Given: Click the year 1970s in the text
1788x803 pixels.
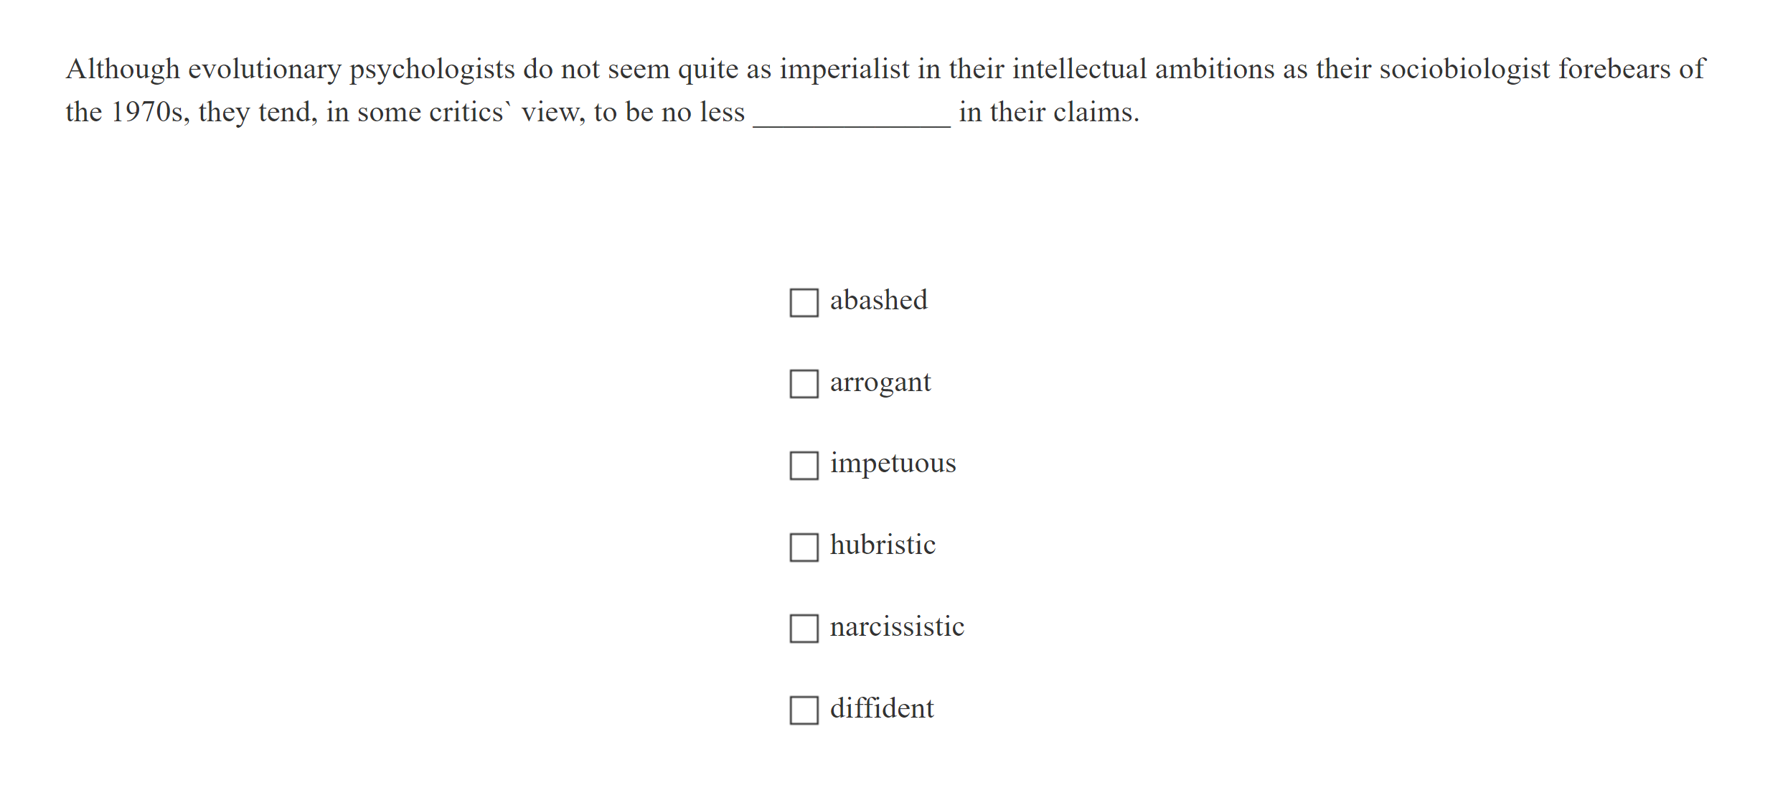Looking at the screenshot, I should [x=148, y=113].
